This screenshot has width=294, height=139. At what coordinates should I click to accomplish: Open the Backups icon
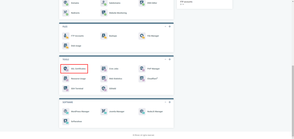(104, 36)
